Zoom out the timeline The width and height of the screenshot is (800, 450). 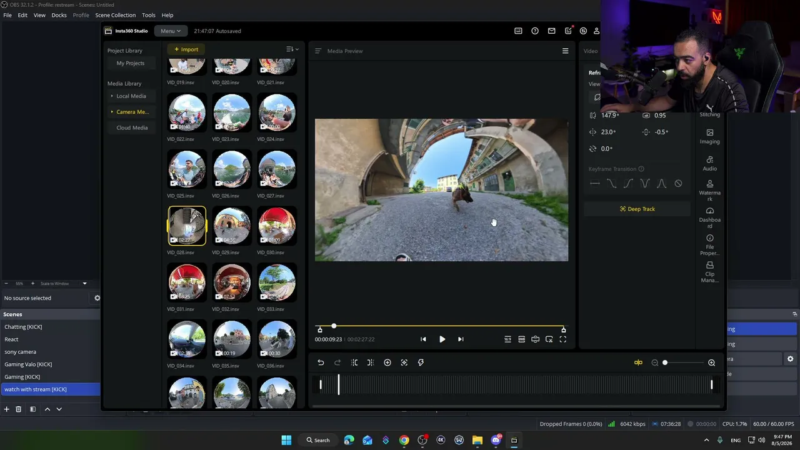[655, 362]
